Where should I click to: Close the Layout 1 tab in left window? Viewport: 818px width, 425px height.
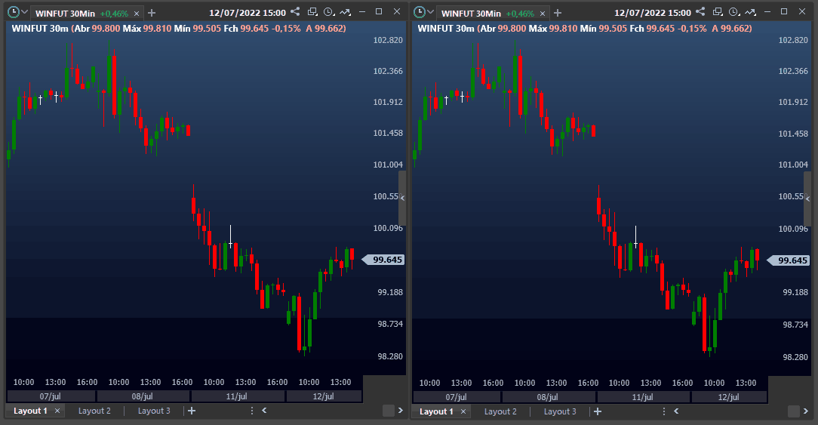pos(57,411)
